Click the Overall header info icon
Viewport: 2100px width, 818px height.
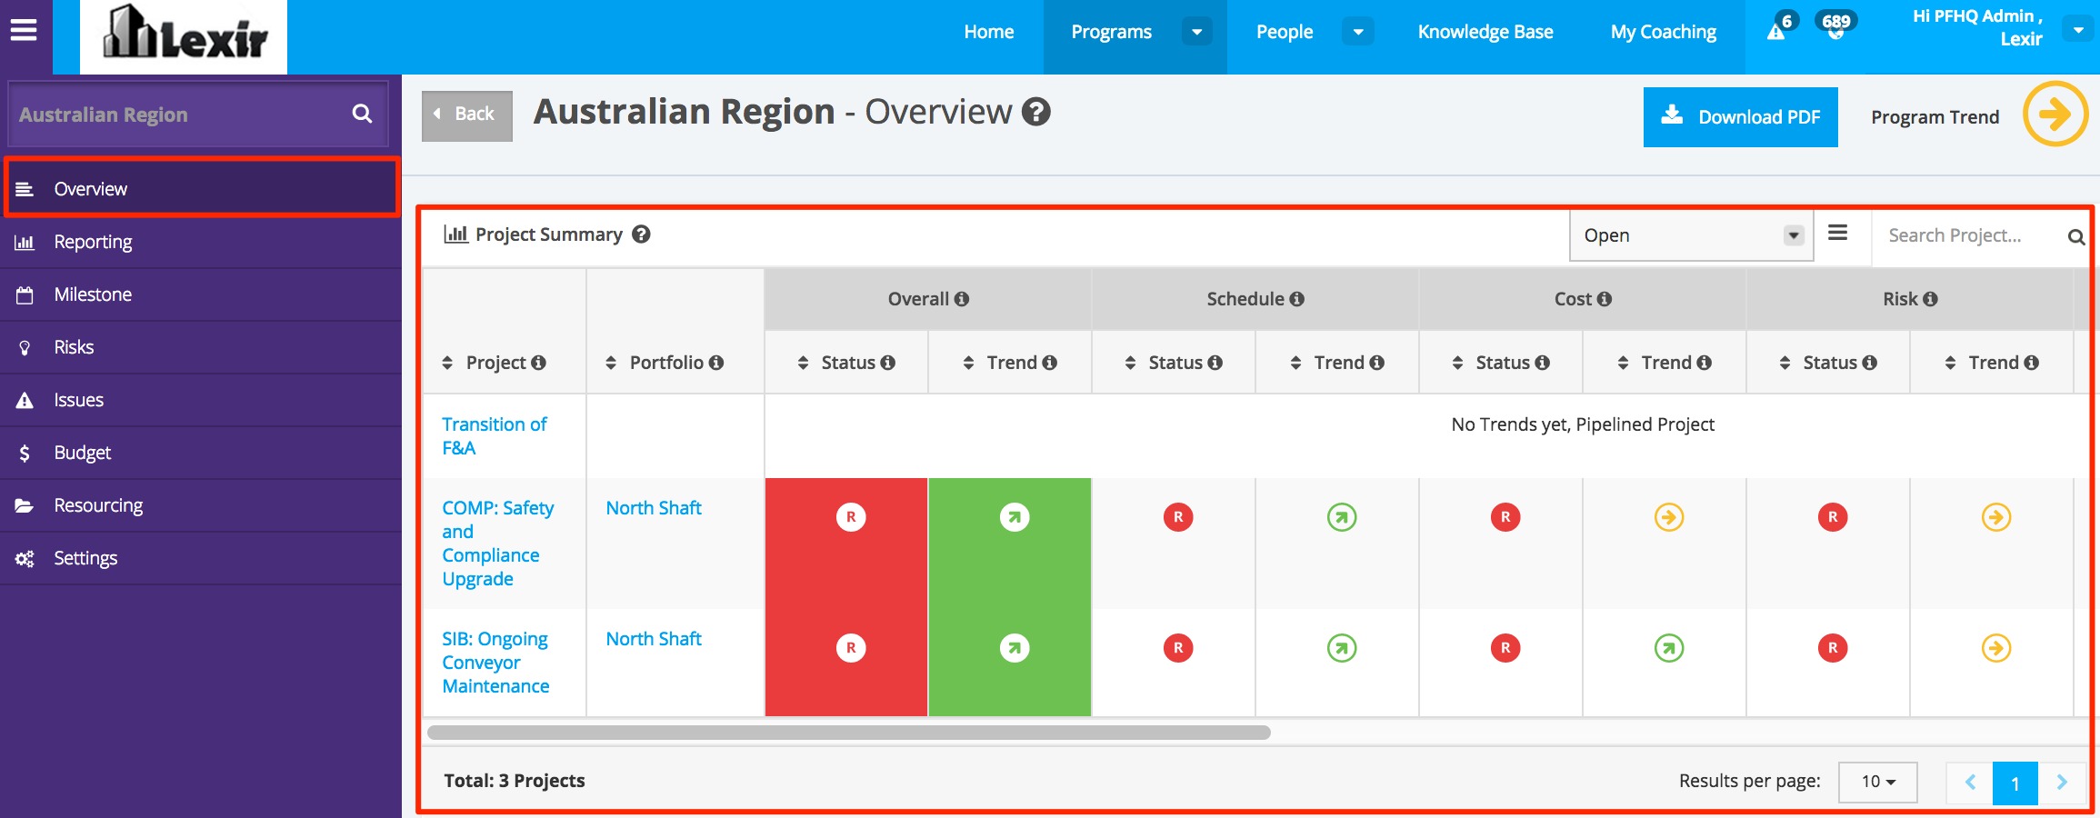(x=962, y=299)
